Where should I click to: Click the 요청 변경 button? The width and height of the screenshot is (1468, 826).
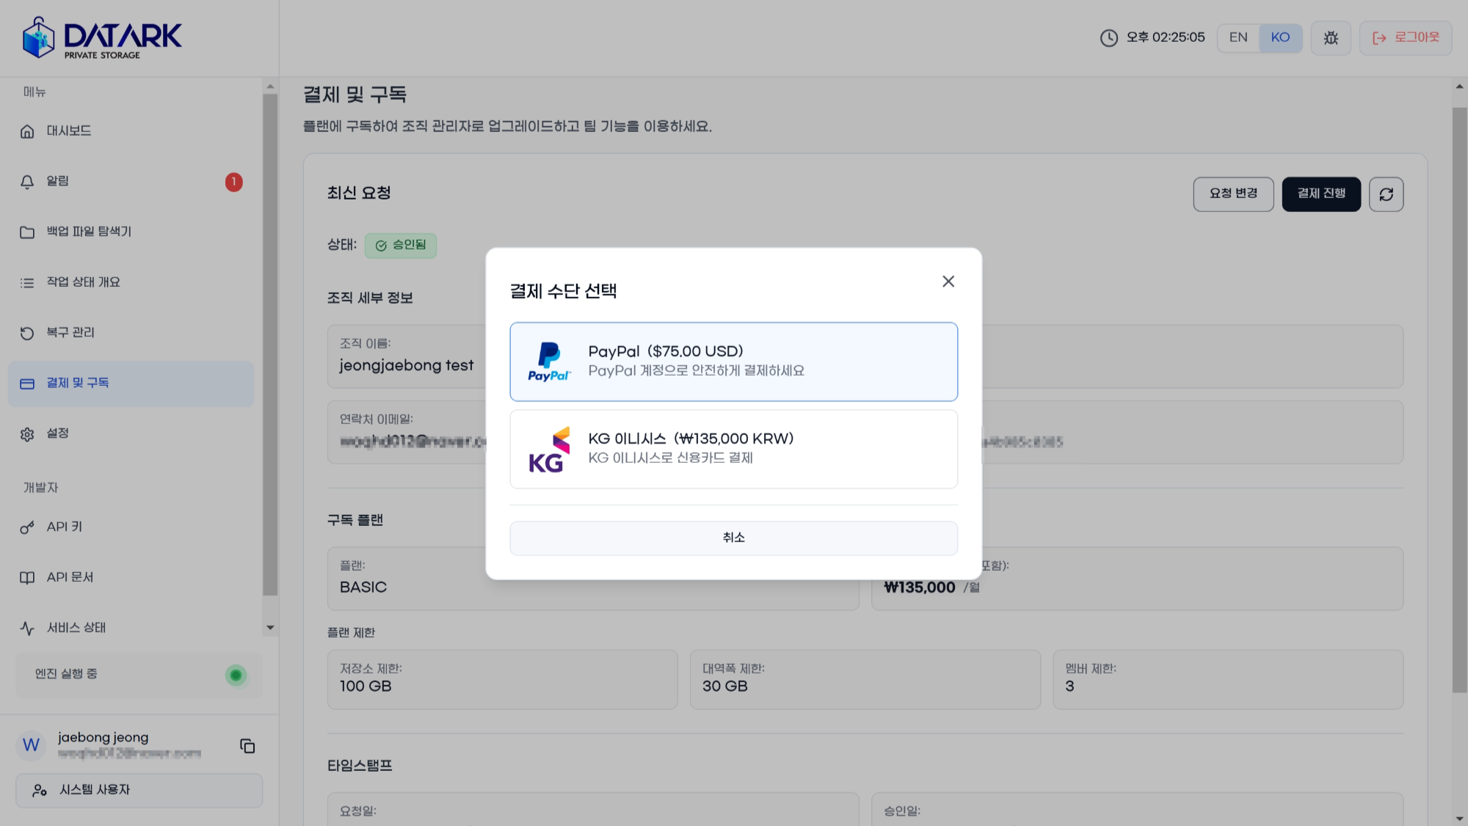click(1233, 194)
